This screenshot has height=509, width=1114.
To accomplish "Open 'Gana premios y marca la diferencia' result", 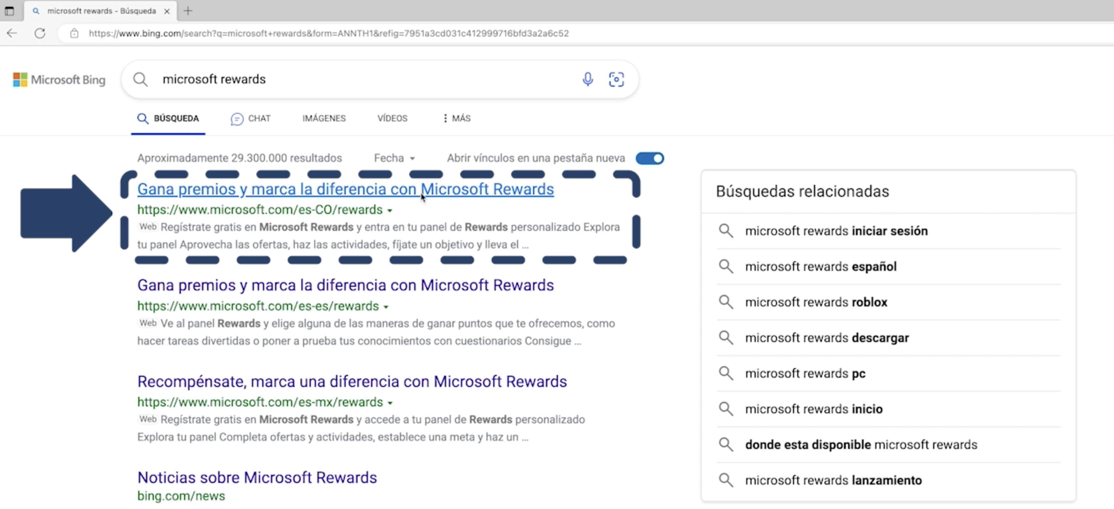I will [x=345, y=189].
